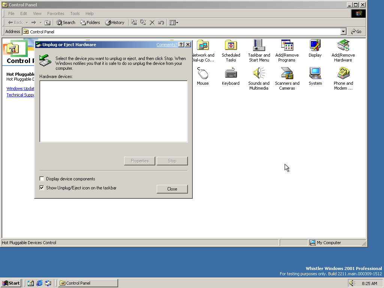Click the Move To toolbar icon
Image resolution: width=384 pixels, height=288 pixels.
click(x=134, y=22)
